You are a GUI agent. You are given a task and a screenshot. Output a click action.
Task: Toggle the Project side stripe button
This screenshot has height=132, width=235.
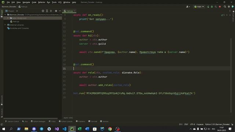pyautogui.click(x=1, y=14)
